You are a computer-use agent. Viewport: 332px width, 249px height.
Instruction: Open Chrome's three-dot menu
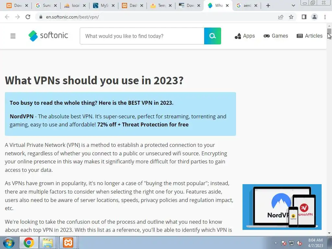(x=325, y=17)
